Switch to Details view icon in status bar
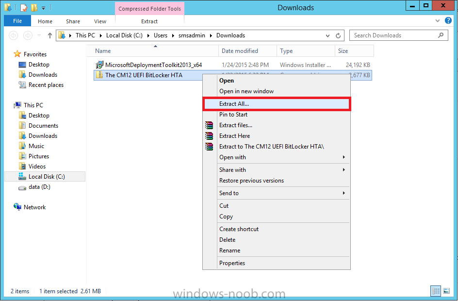Viewport: 458px width, 301px height. click(x=436, y=291)
